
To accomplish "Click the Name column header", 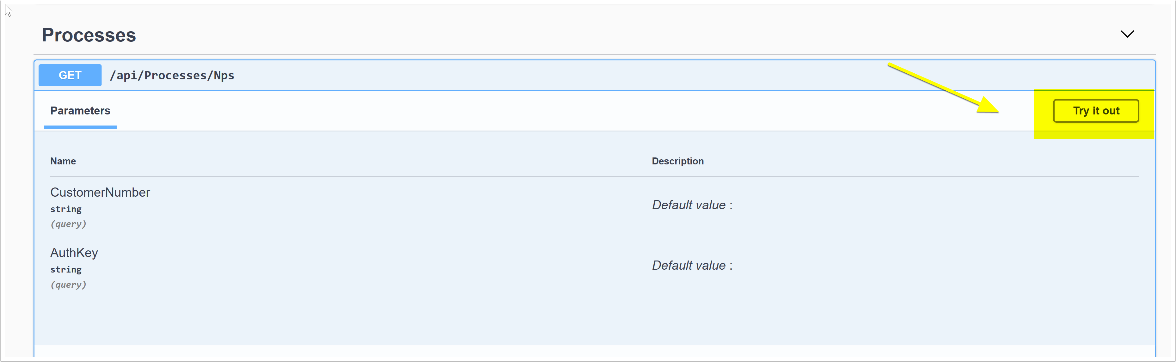I will (x=63, y=161).
